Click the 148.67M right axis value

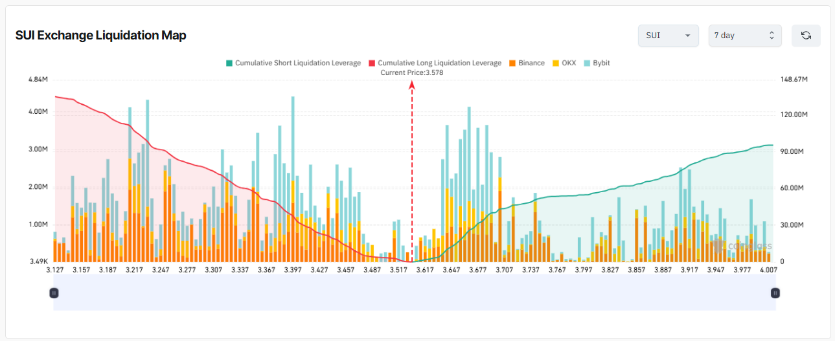[x=793, y=79]
